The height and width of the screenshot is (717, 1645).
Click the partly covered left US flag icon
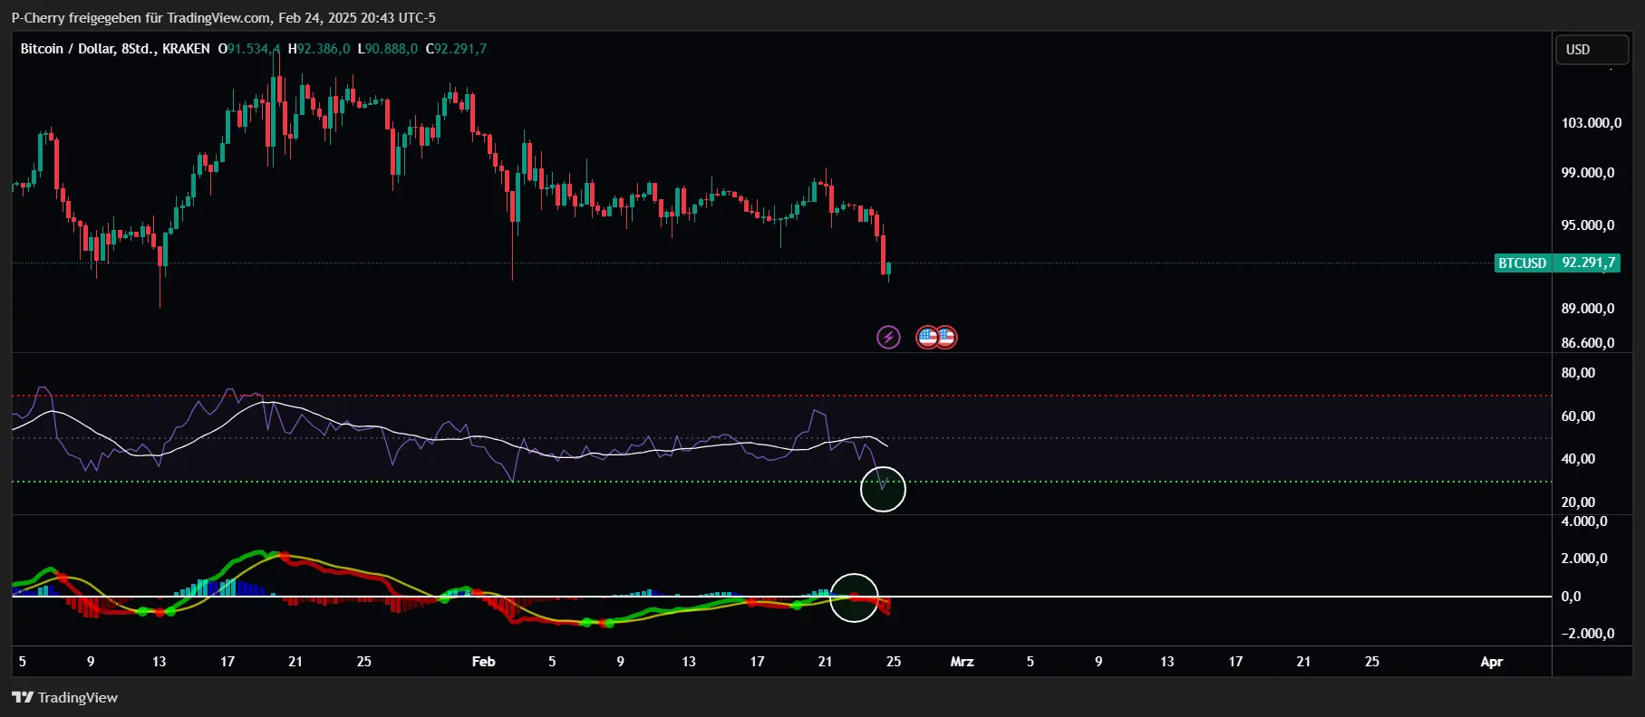pos(925,338)
